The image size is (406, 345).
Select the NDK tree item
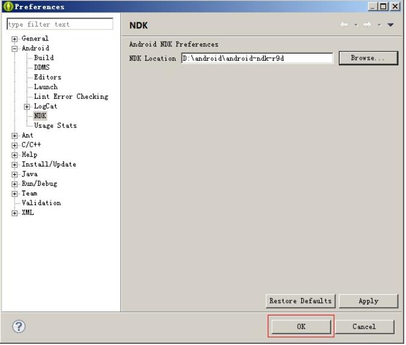tap(40, 116)
